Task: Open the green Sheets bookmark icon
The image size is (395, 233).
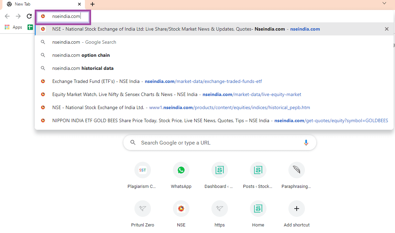Action: (x=30, y=27)
